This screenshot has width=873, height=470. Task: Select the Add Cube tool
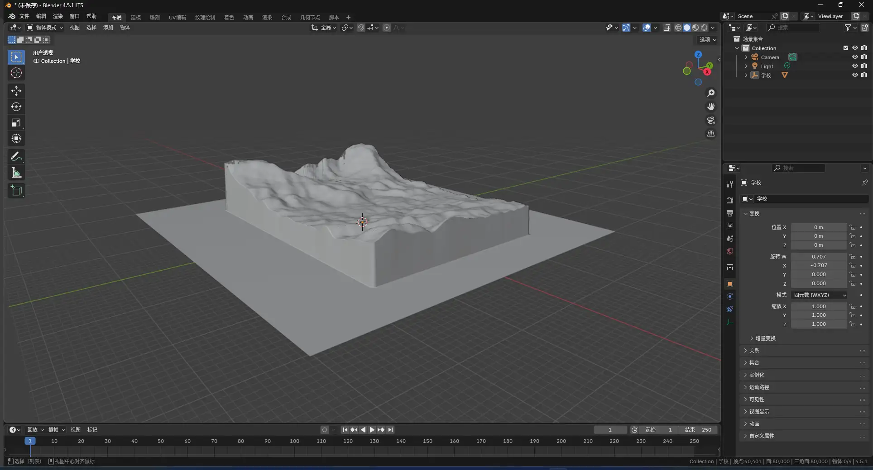[16, 190]
